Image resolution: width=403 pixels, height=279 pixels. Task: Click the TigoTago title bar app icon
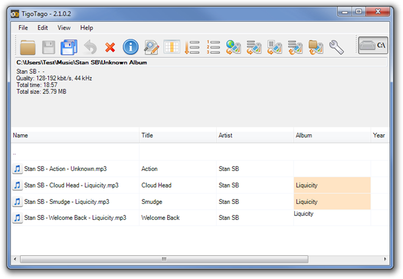[x=15, y=14]
